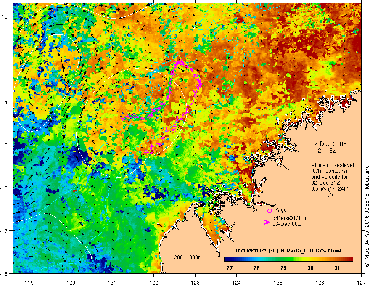Click the magenta drifter arrowhead legend symbol
The height and width of the screenshot is (286, 370).
(267, 222)
